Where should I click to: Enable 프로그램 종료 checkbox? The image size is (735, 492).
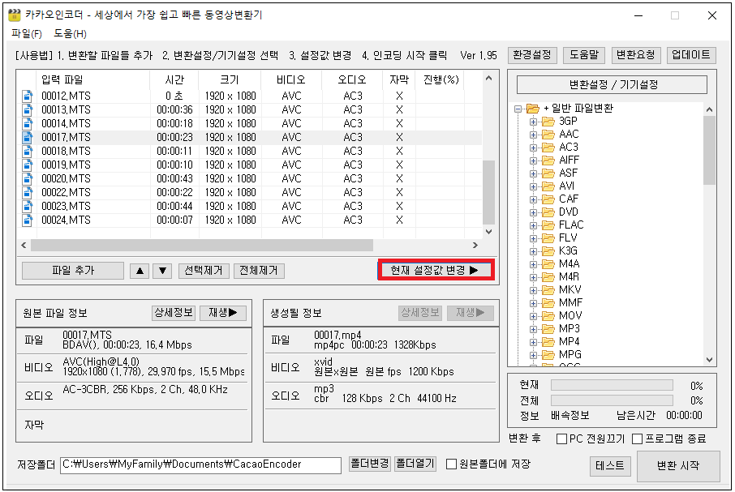637,439
